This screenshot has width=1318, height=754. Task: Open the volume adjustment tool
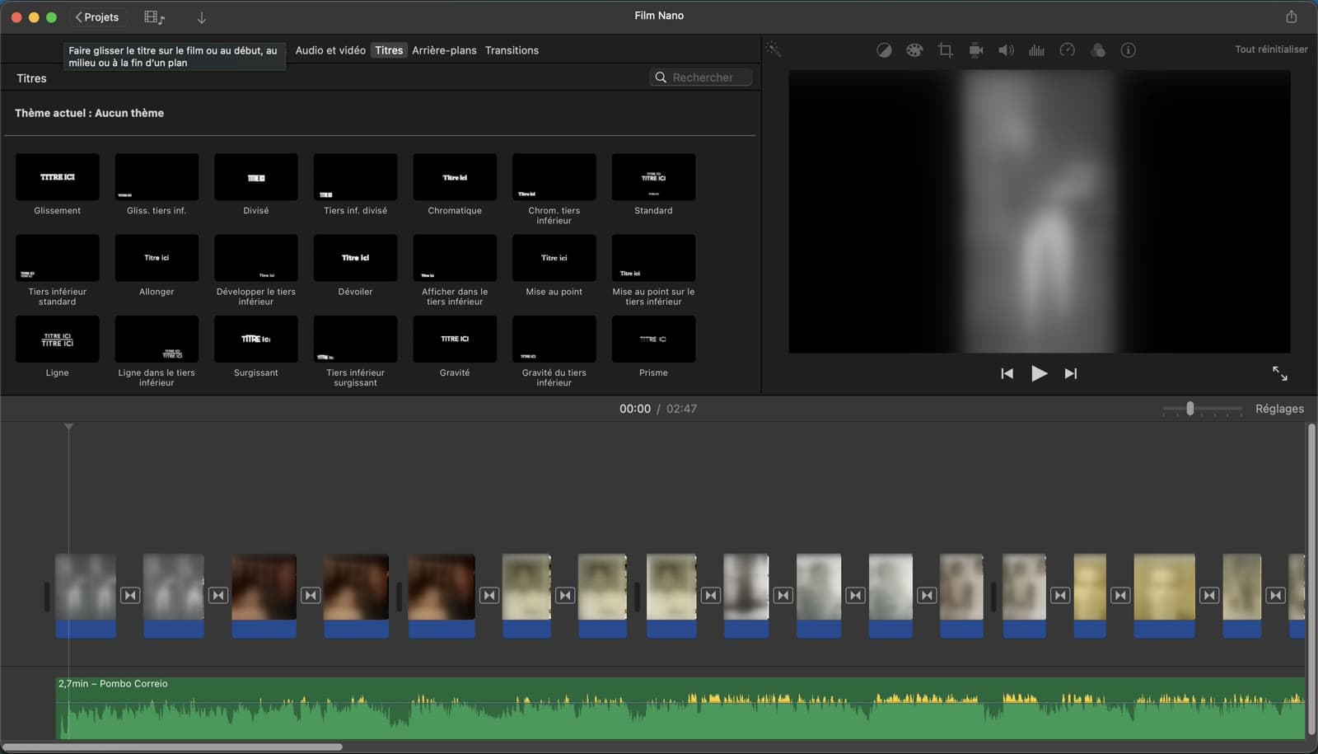1006,50
